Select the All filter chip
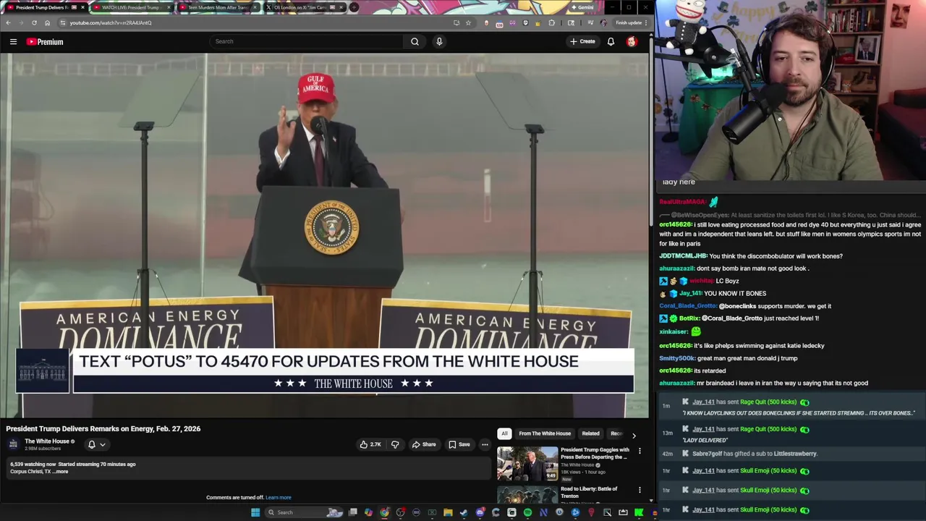This screenshot has height=521, width=926. tap(504, 433)
